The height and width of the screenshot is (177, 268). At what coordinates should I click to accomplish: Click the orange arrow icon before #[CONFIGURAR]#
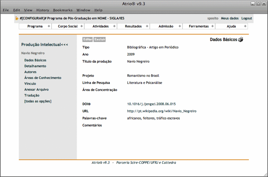click(x=17, y=18)
